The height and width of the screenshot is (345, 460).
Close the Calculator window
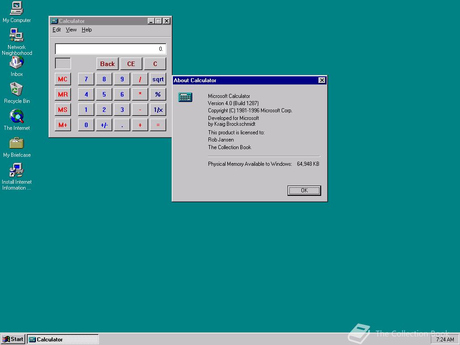pyautogui.click(x=166, y=21)
